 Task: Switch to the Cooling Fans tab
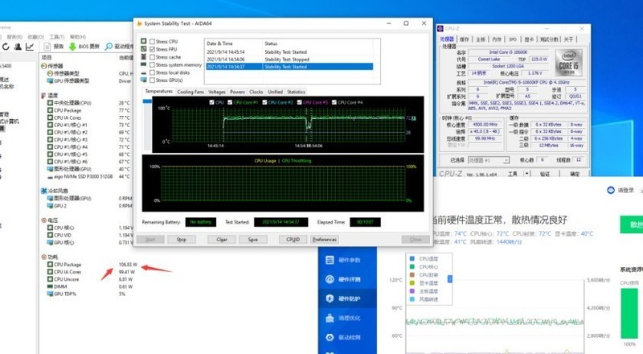tap(189, 92)
